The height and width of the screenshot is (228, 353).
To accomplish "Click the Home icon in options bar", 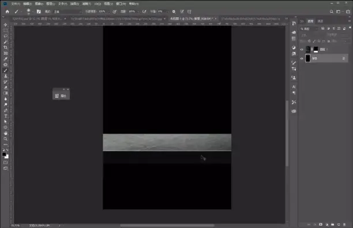I will coord(7,12).
